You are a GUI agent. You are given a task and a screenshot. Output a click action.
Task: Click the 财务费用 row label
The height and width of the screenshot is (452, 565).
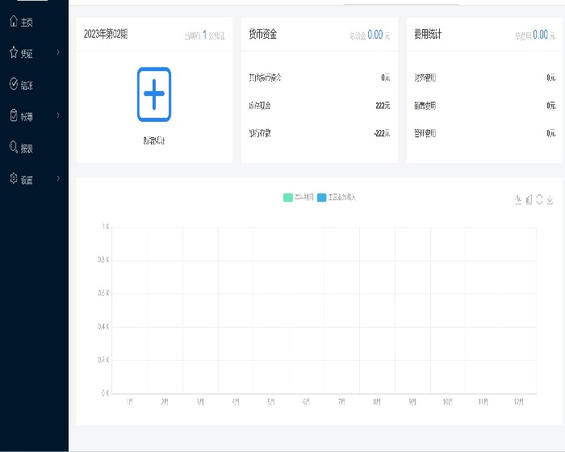pos(425,77)
